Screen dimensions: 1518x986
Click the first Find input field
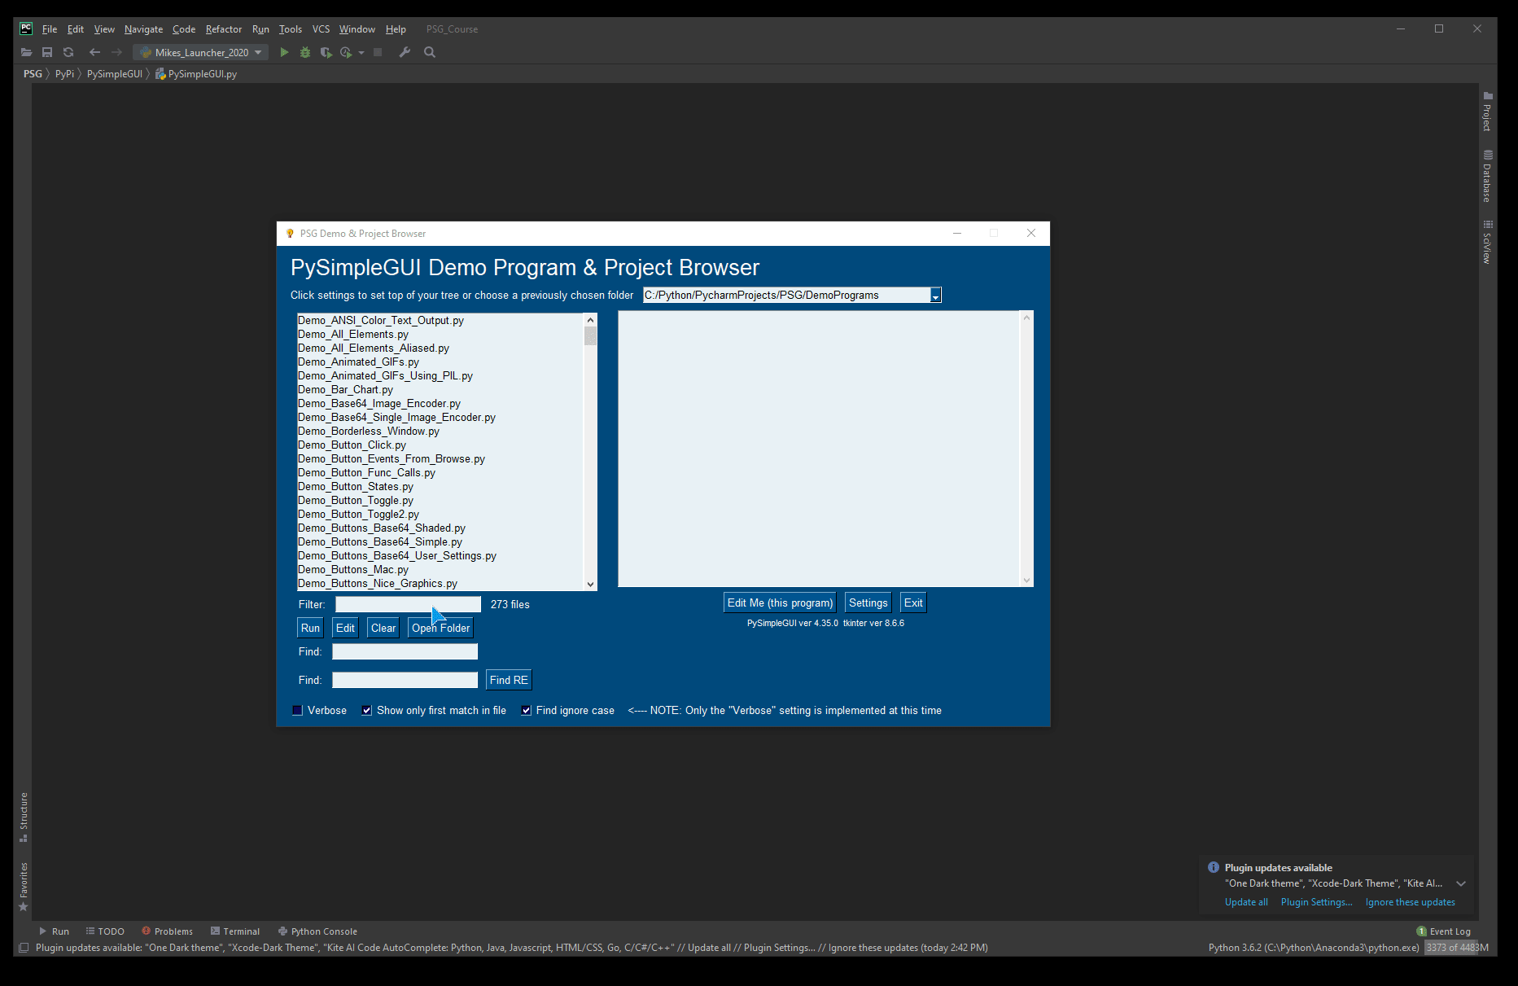(x=405, y=651)
